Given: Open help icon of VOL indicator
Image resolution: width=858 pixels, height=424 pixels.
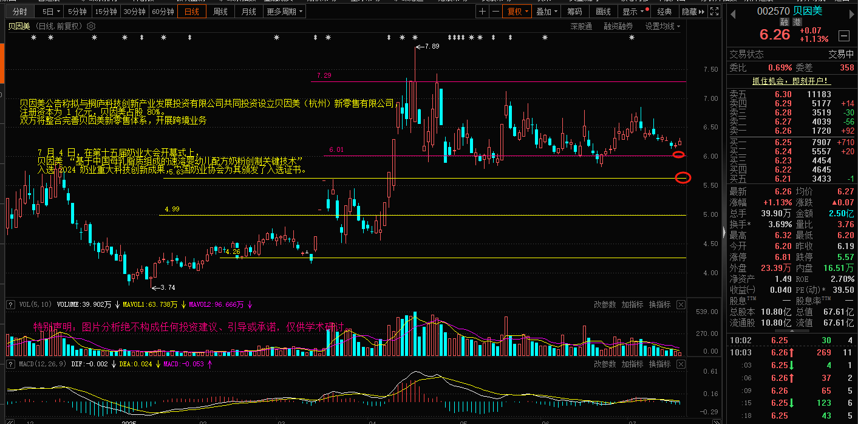Looking at the screenshot, I should [10, 304].
